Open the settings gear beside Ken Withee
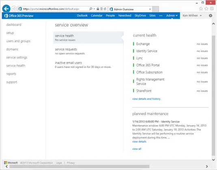The width and height of the screenshot is (217, 170). (211, 16)
